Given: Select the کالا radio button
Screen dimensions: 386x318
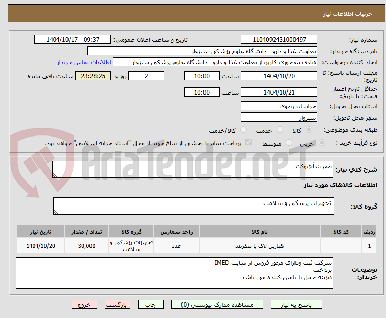Looking at the screenshot, I should pos(309,130).
